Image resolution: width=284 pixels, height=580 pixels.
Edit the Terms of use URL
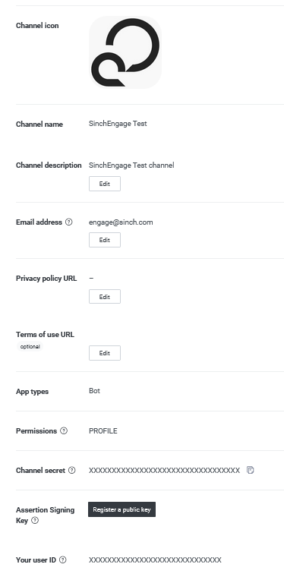click(x=105, y=353)
